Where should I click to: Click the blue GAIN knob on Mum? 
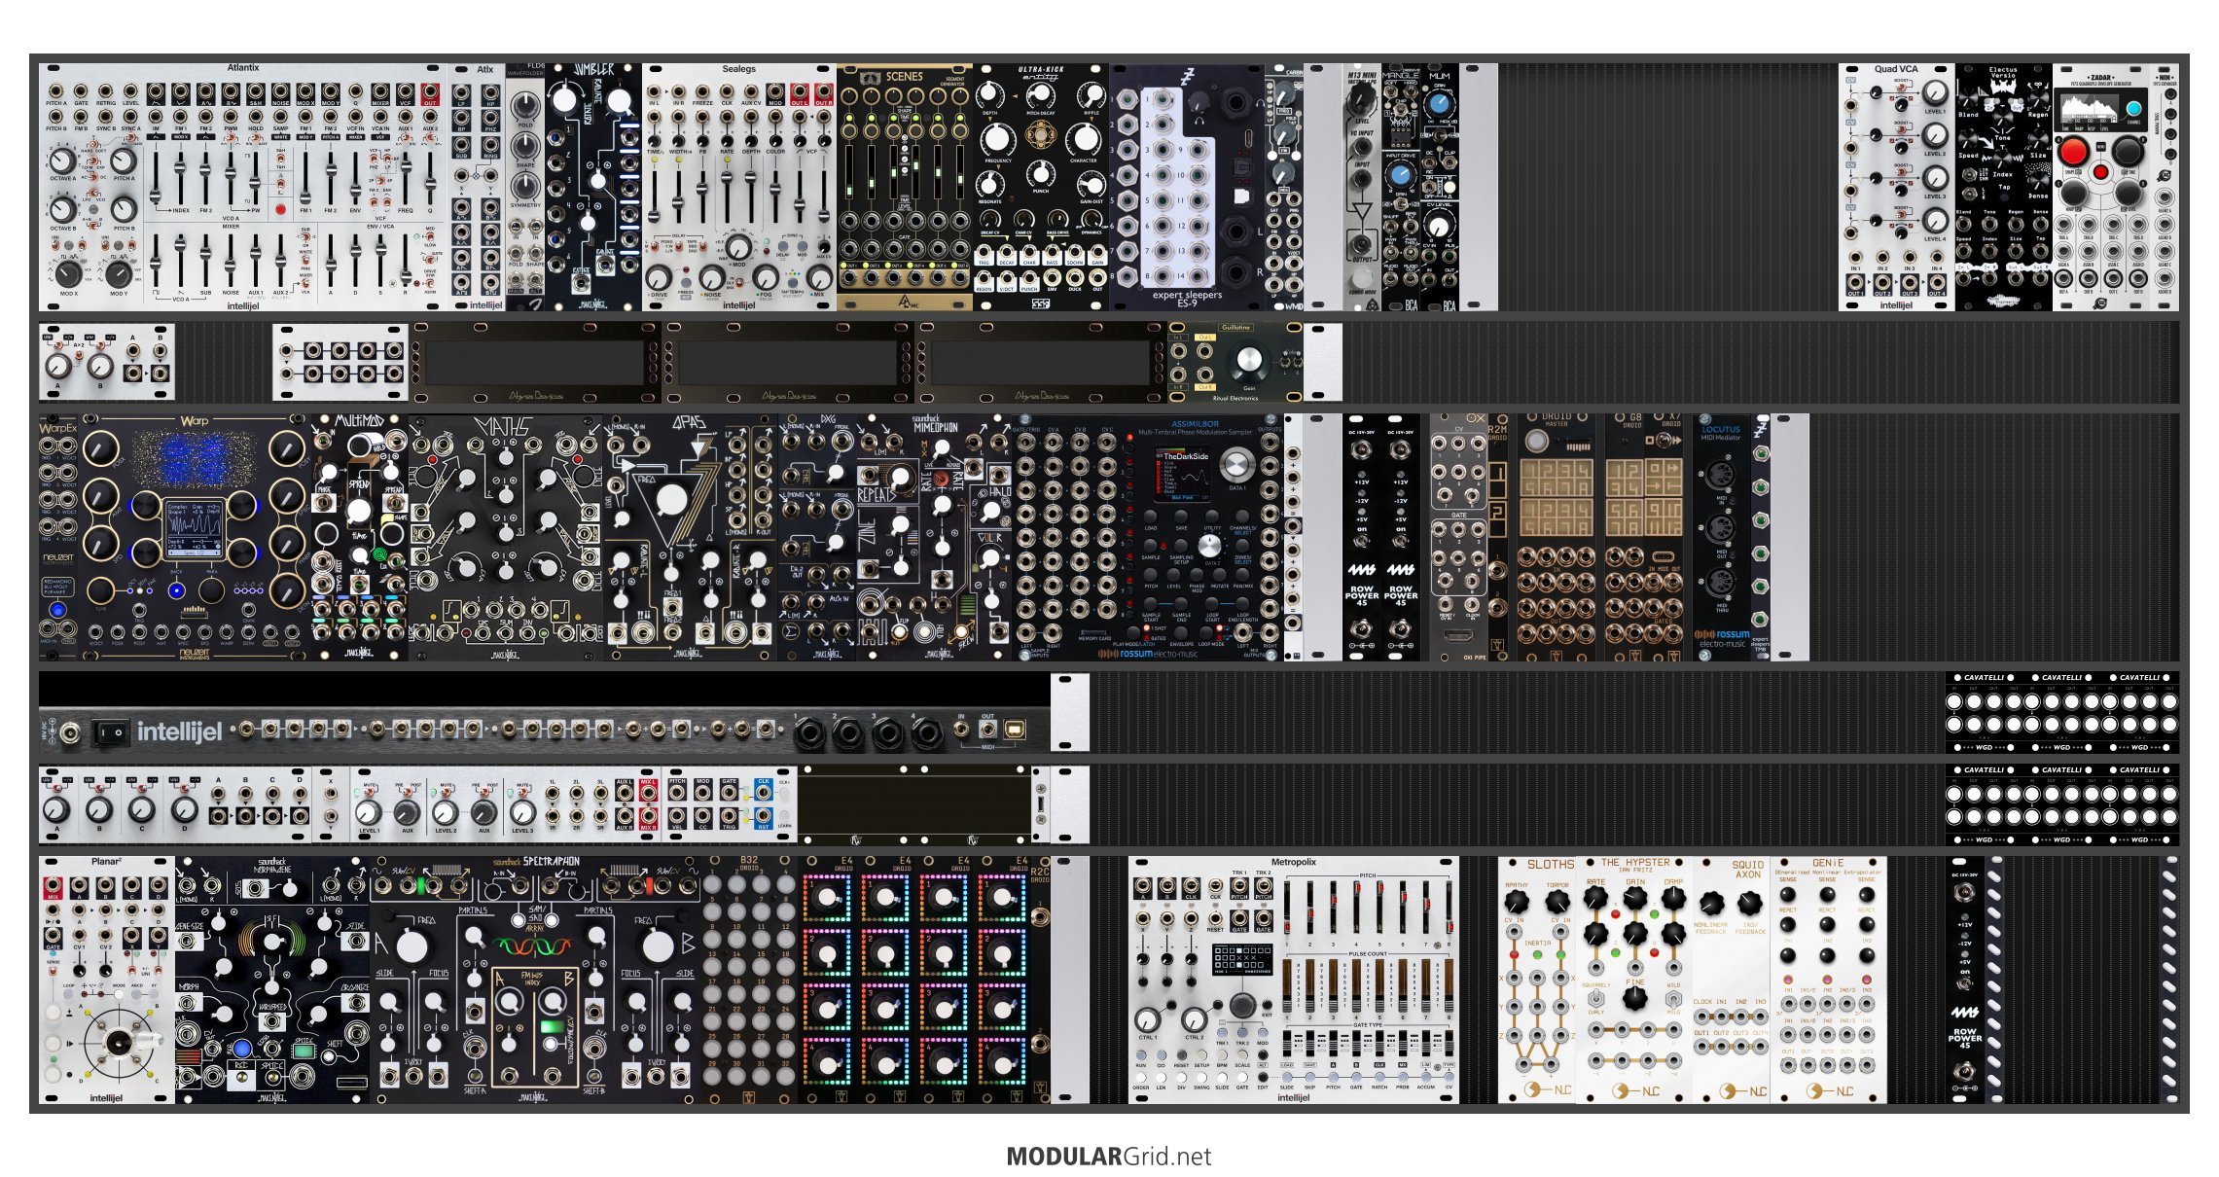1440,105
